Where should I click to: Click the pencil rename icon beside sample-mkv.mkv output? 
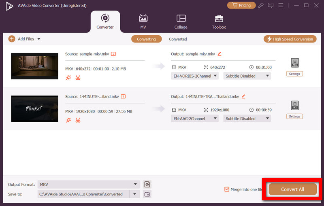(x=220, y=54)
